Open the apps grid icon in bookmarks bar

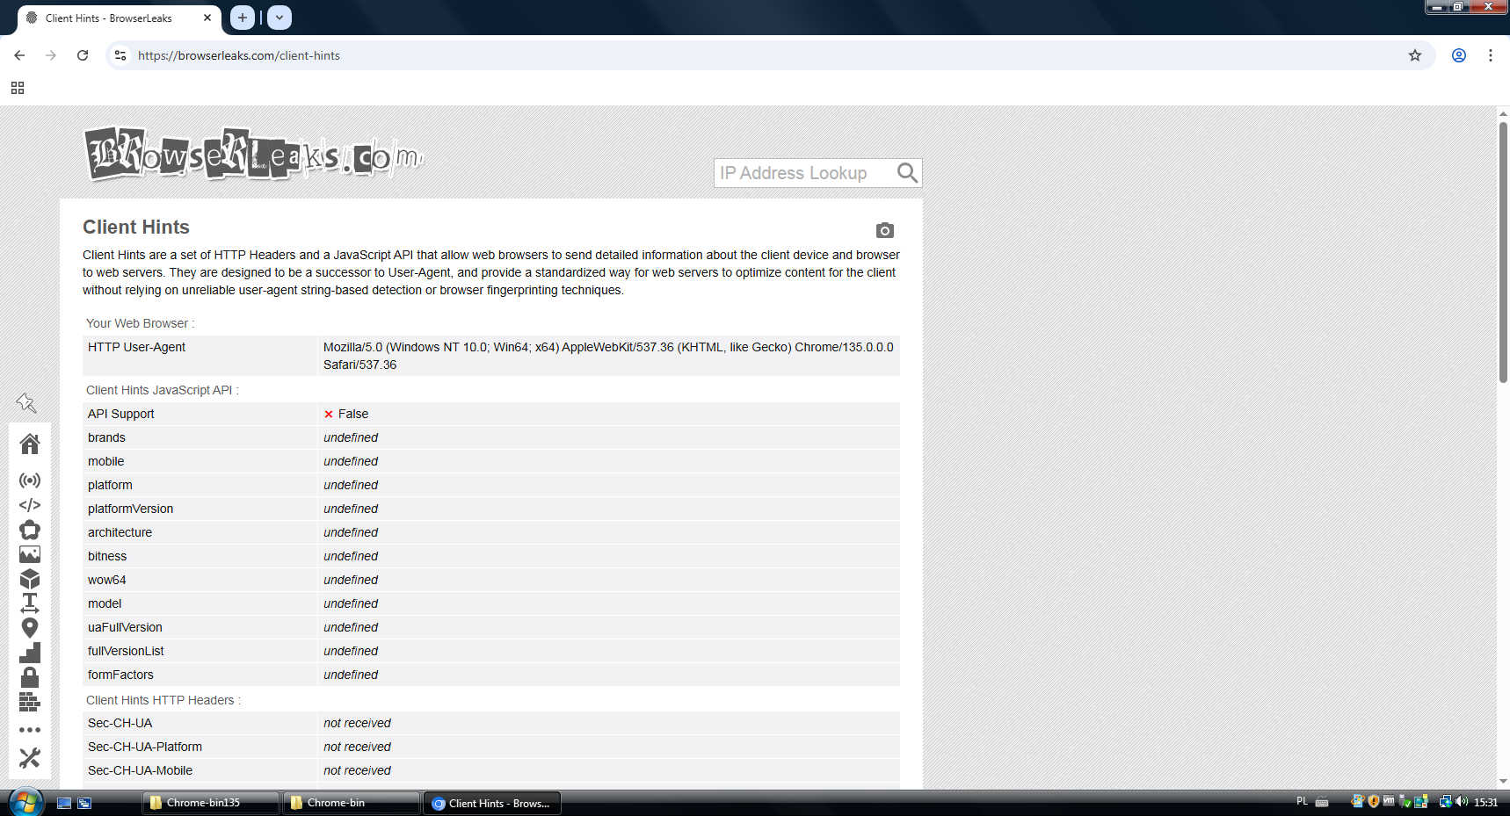(x=18, y=88)
